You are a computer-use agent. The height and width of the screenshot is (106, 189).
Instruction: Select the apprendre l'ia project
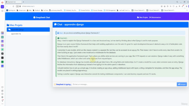(x=28, y=34)
